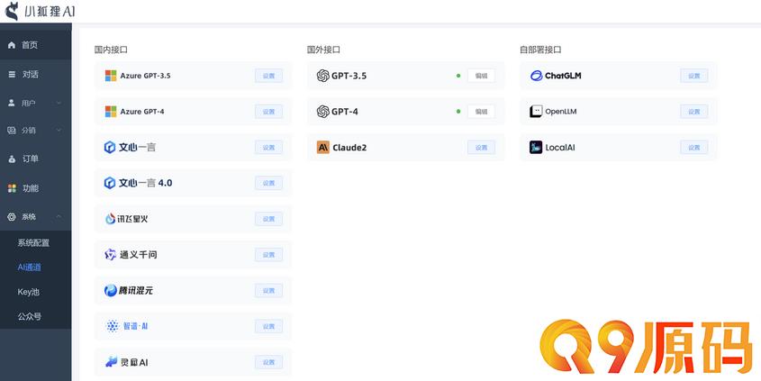Click 编辑 button for GPT-4
Image resolution: width=761 pixels, height=381 pixels.
482,112
